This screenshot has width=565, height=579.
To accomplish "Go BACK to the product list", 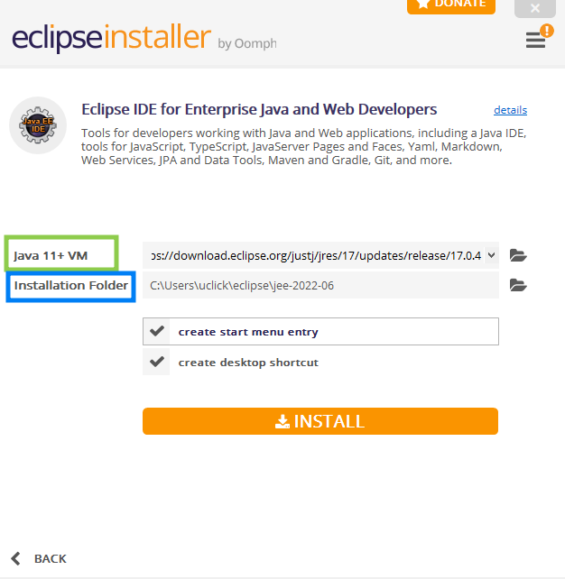I will [x=39, y=558].
